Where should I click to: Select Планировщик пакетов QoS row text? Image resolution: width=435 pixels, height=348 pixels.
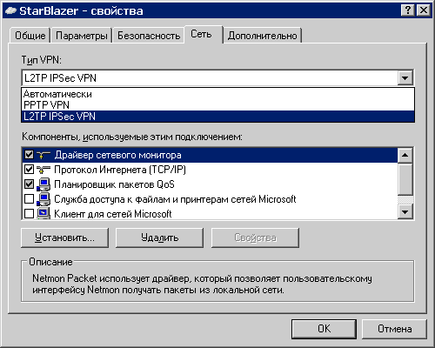pos(114,184)
